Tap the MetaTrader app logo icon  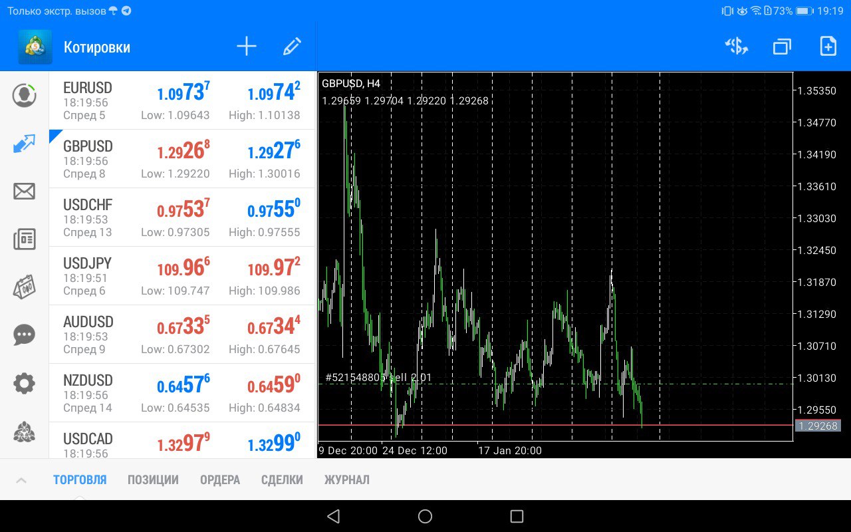click(x=35, y=47)
